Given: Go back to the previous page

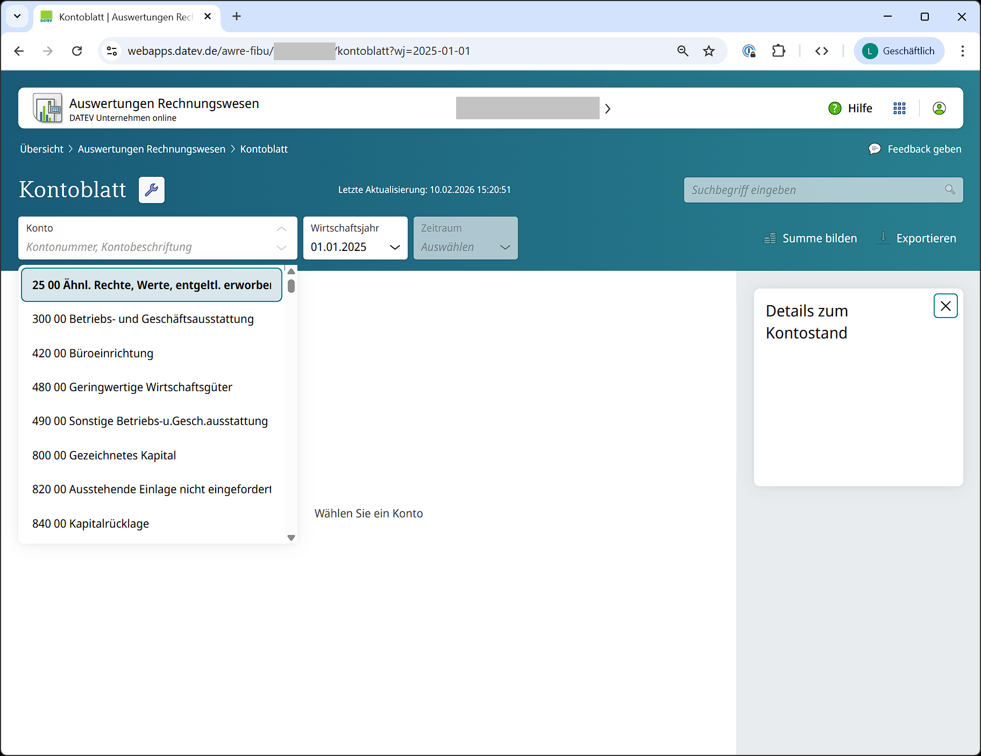Looking at the screenshot, I should pyautogui.click(x=19, y=51).
